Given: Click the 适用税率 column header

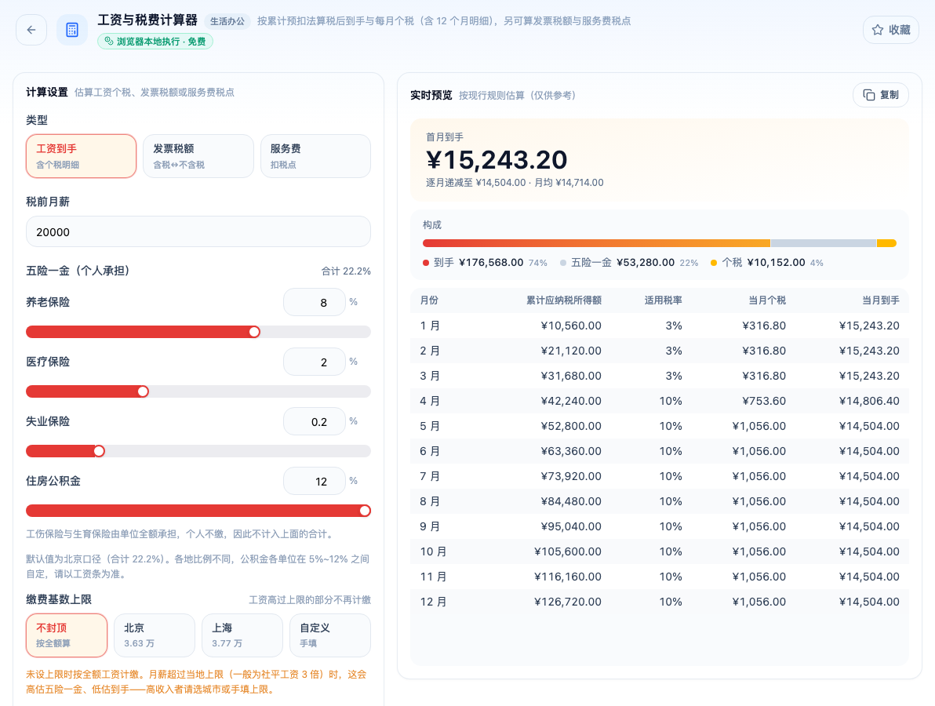Looking at the screenshot, I should pyautogui.click(x=663, y=300).
